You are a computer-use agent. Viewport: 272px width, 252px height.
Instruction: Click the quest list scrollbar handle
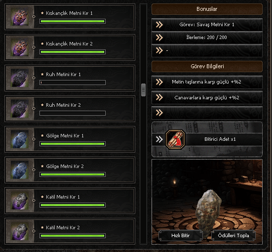(143, 90)
